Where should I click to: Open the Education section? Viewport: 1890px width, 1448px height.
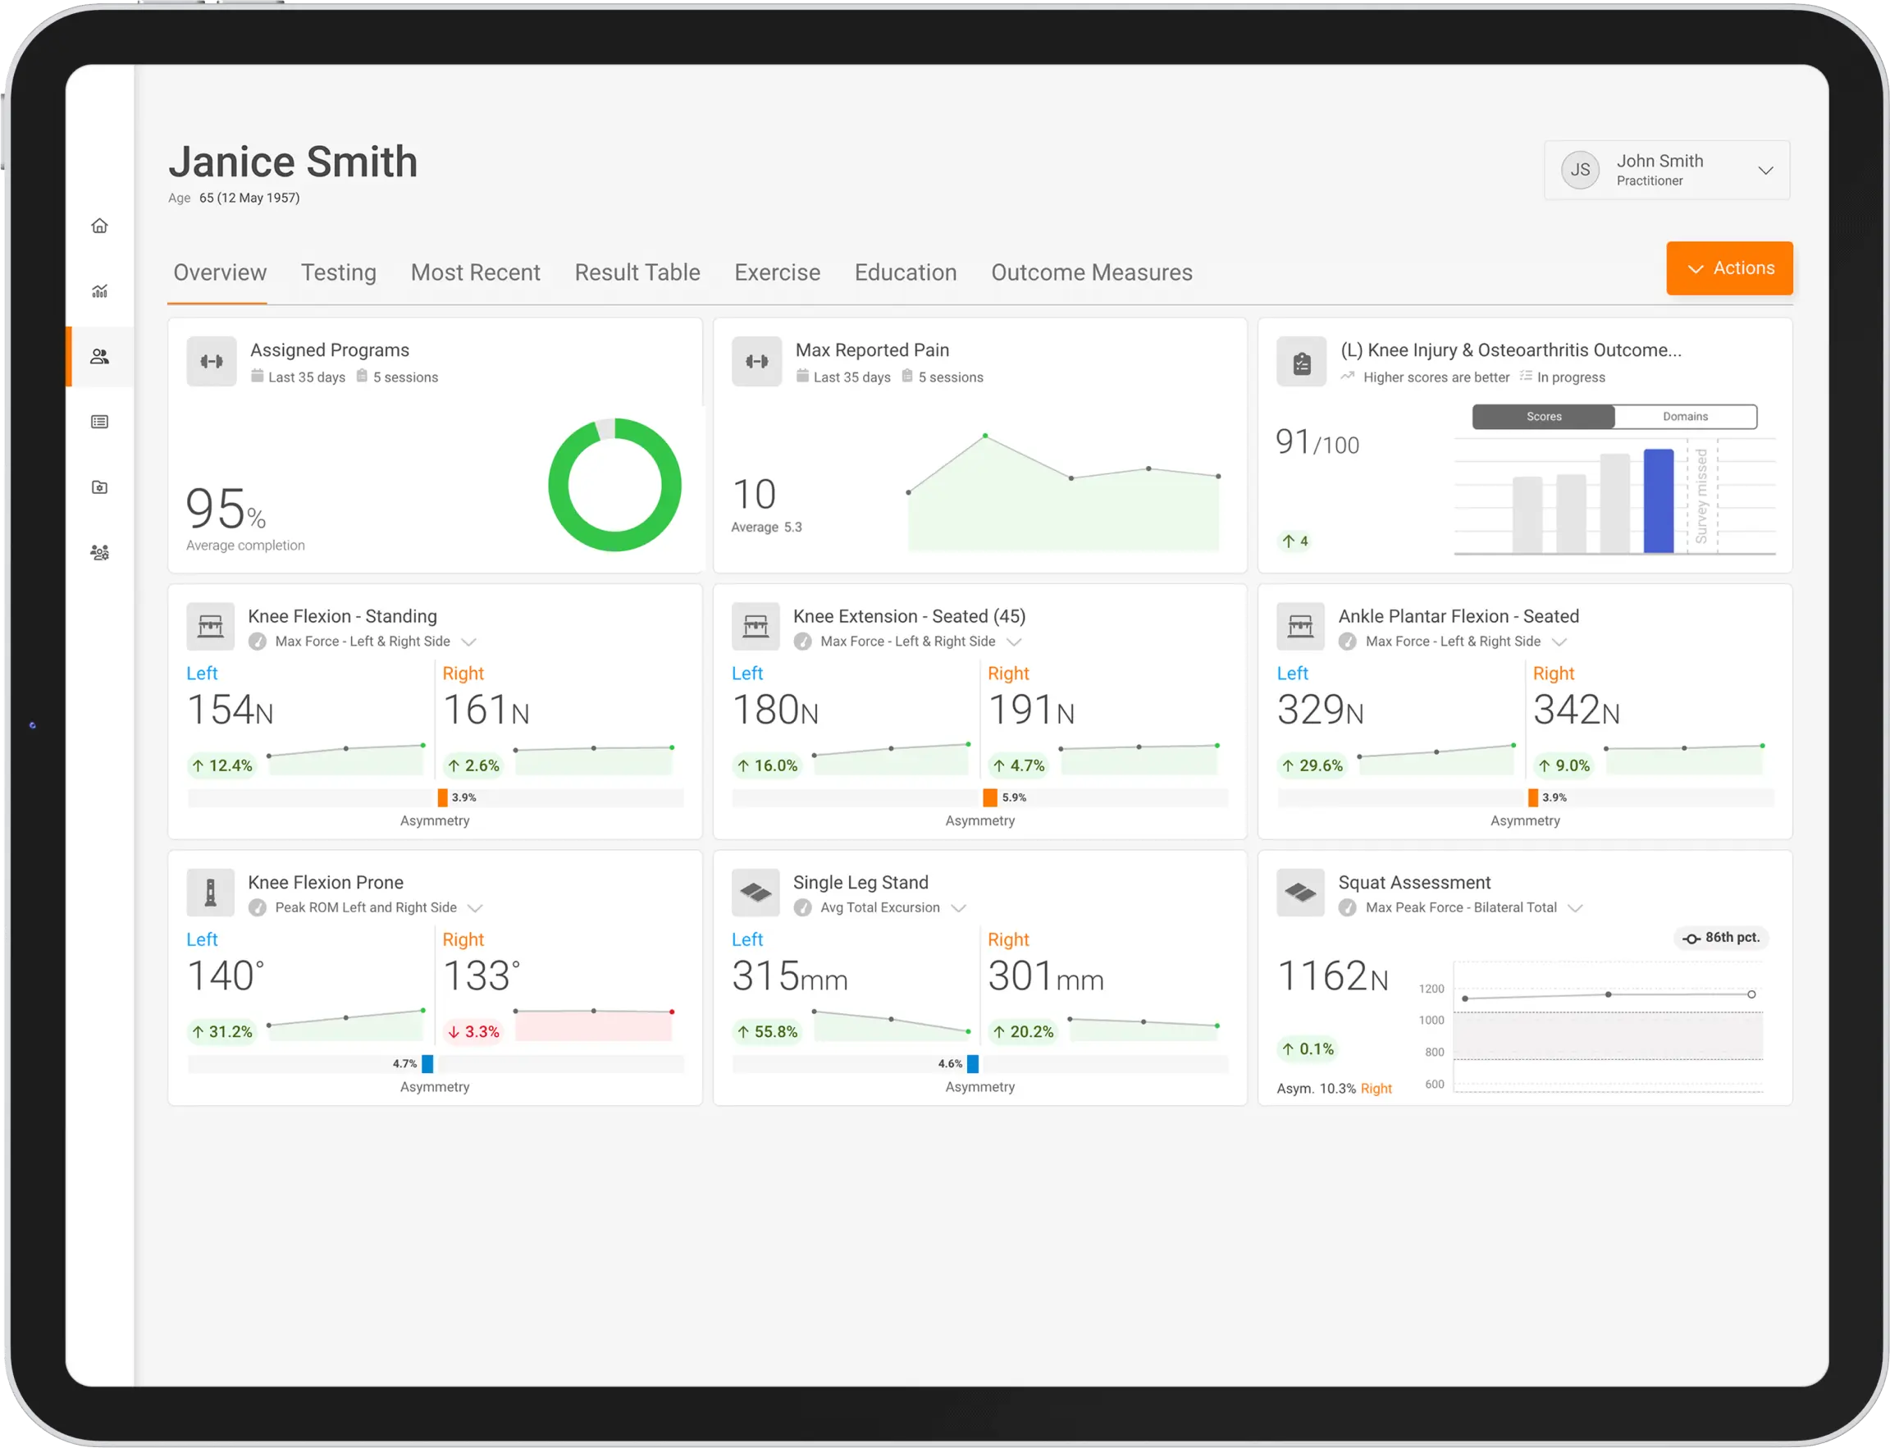tap(905, 272)
